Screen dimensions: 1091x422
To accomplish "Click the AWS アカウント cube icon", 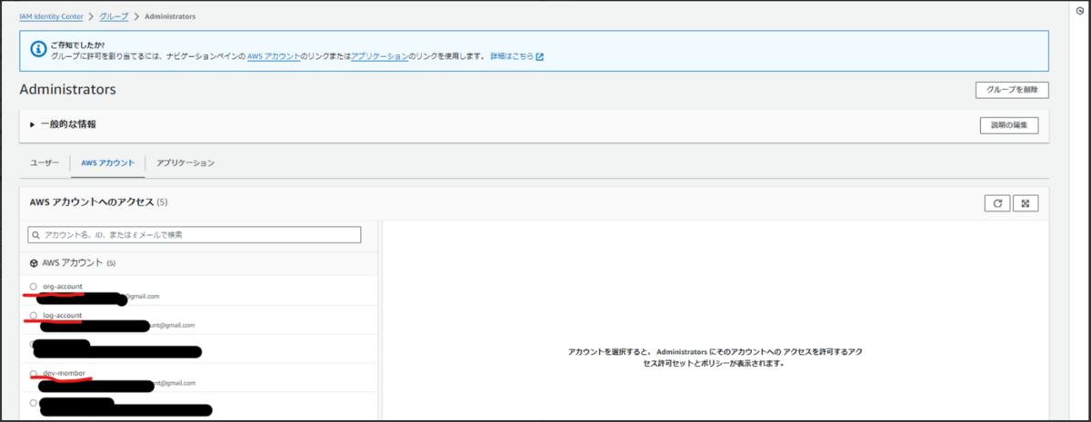I will [x=34, y=263].
